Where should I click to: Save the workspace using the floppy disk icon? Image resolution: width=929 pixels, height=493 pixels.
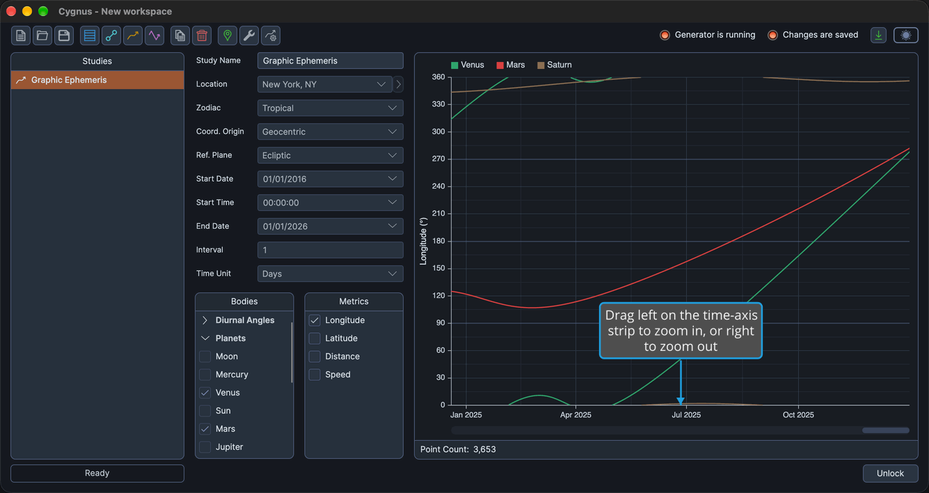64,36
